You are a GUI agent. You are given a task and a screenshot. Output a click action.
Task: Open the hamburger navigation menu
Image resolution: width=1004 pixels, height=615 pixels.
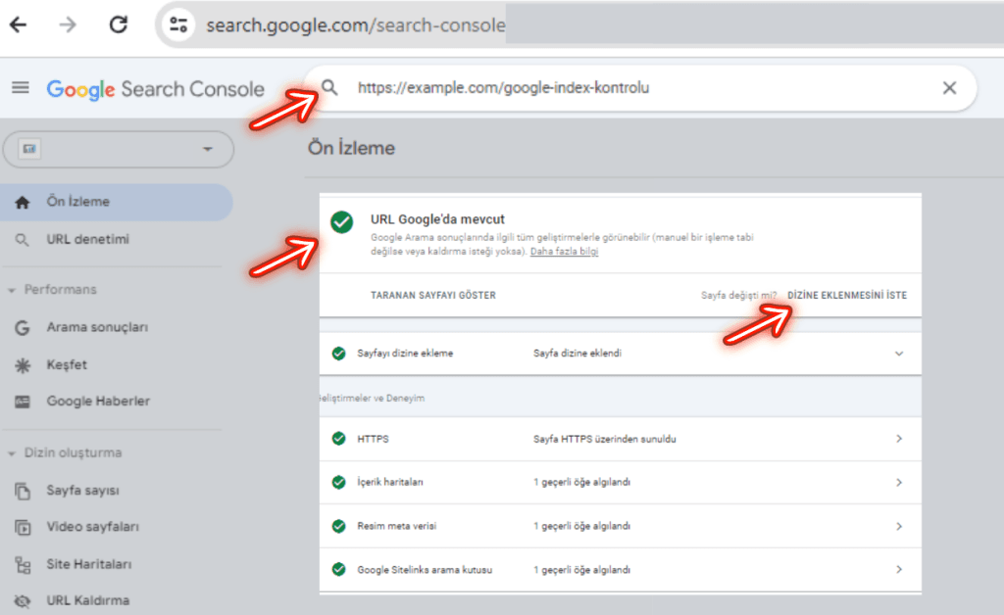pyautogui.click(x=21, y=87)
